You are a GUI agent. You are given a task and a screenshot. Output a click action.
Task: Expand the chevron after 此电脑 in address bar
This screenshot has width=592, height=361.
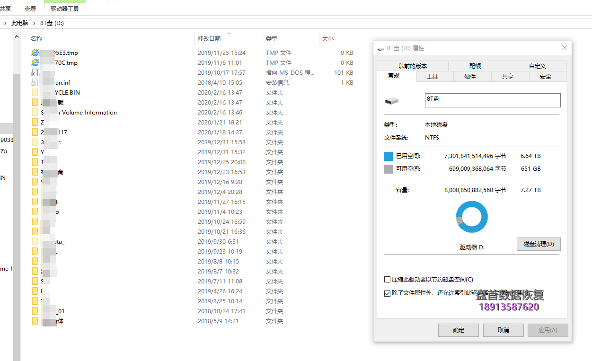point(35,23)
